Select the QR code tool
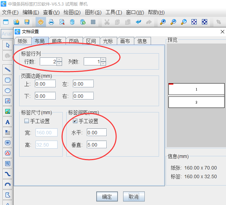This screenshot has width=226, height=205. click(x=8, y=163)
